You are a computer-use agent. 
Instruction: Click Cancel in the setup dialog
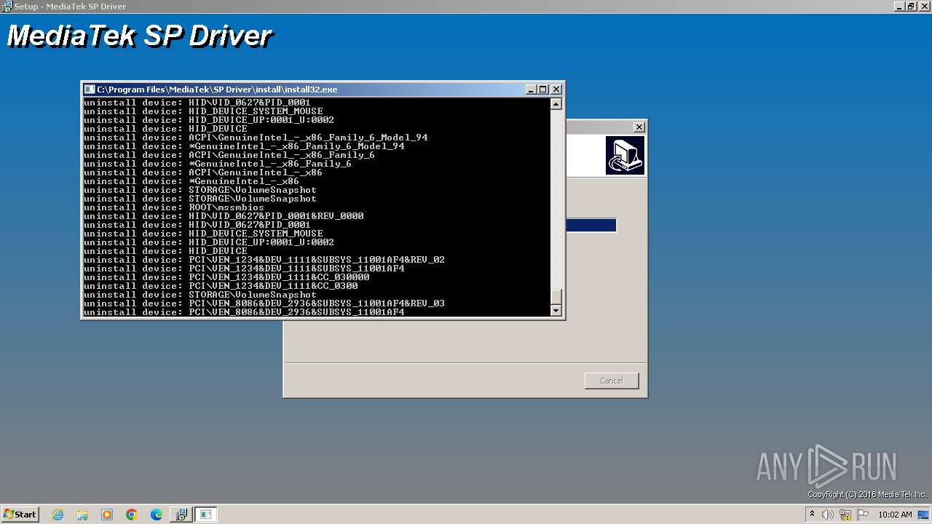[x=612, y=381]
